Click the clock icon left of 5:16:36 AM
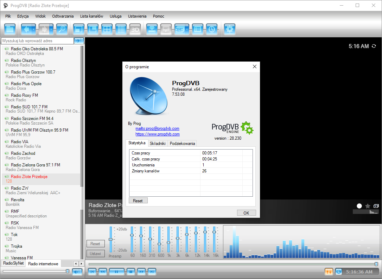The width and height of the screenshot is (382, 279). [x=339, y=272]
